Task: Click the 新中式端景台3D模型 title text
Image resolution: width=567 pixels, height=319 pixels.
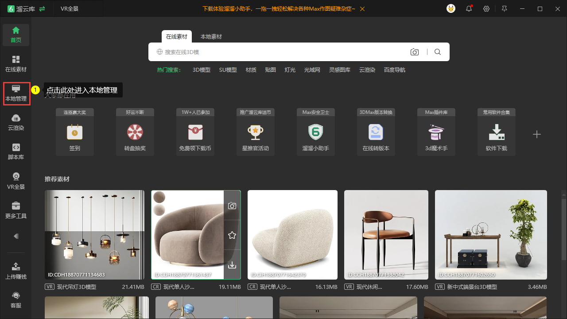Action: [x=472, y=287]
